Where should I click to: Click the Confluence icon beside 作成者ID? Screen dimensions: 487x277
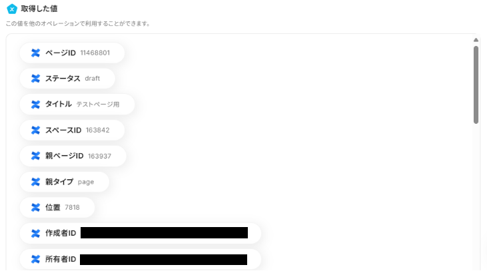(36, 233)
